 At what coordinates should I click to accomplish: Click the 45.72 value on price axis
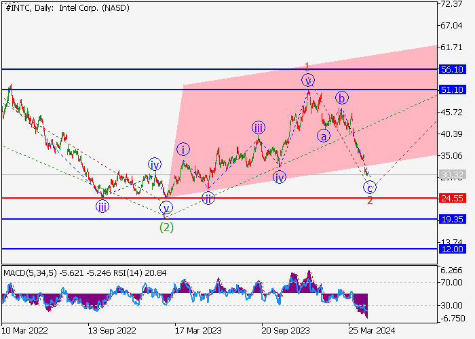[x=452, y=112]
